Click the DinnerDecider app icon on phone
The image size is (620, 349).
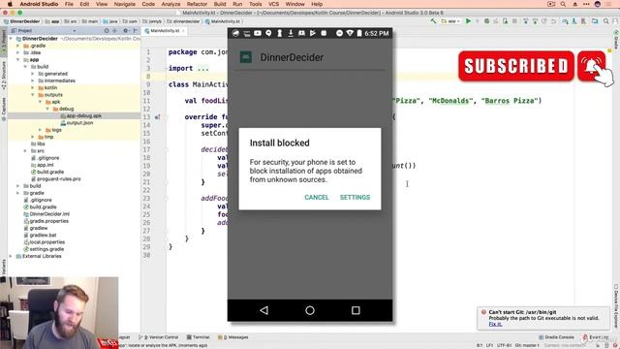tap(246, 57)
